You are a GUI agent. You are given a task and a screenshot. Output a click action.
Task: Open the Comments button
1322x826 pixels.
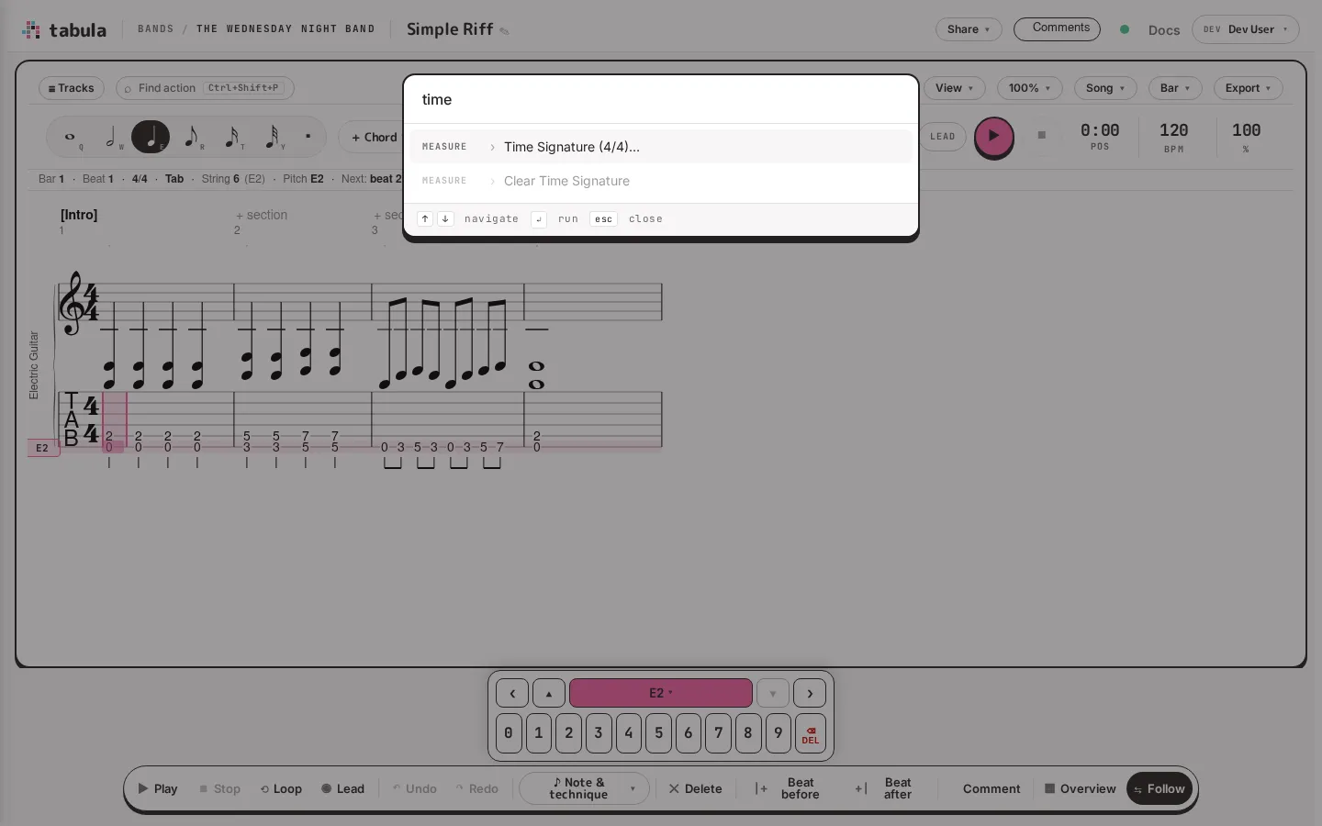pos(1058,28)
